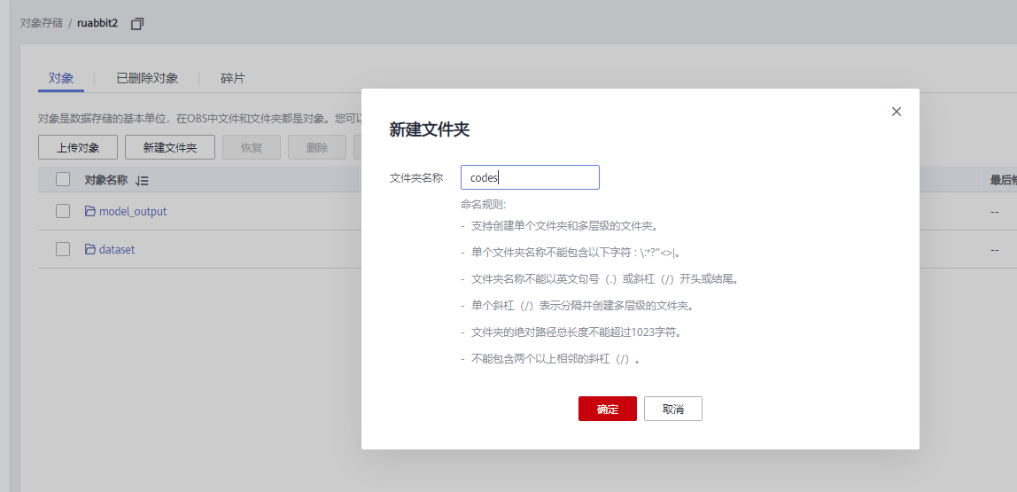
Task: Click rule 不能包含两个以上相邻的斜杠
Action: click(x=555, y=358)
